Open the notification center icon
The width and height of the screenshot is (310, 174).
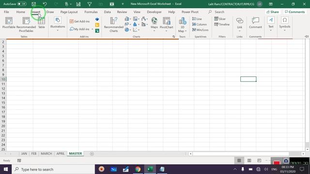(302, 169)
